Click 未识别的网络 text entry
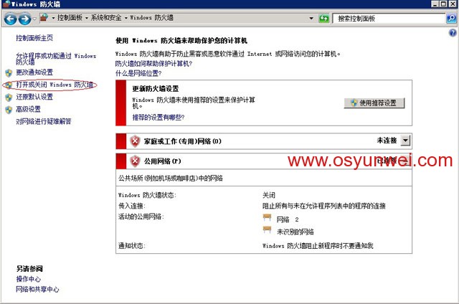The height and width of the screenshot is (304, 459). click(295, 232)
